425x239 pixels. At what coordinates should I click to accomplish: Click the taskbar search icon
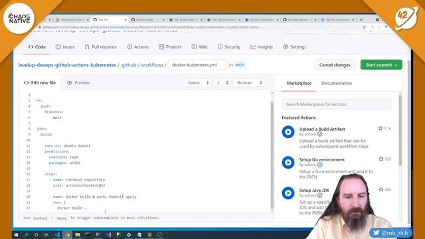(x=26, y=234)
